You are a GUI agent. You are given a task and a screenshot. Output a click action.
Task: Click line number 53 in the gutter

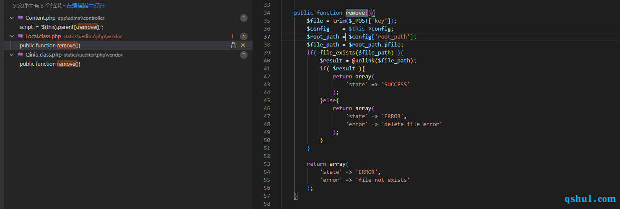[267, 164]
